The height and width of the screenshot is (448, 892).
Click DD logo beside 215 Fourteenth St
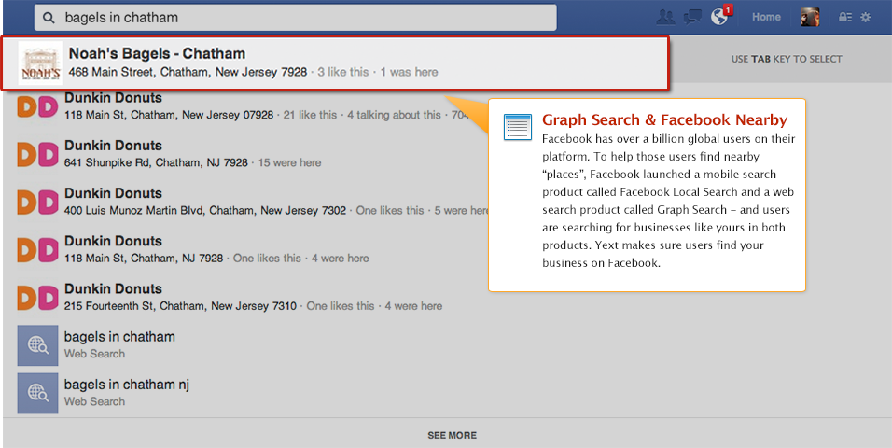click(37, 298)
